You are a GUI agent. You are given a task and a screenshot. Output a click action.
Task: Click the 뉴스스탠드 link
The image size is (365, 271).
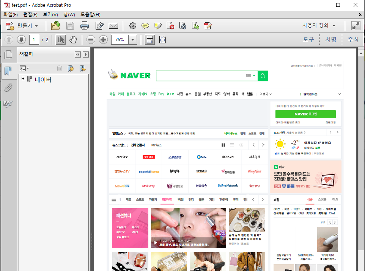[x=119, y=145]
